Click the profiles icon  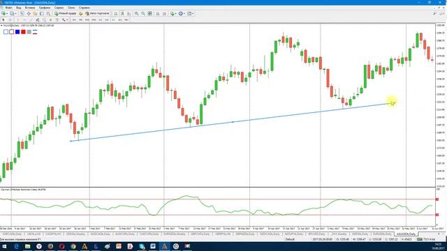[x=12, y=13]
